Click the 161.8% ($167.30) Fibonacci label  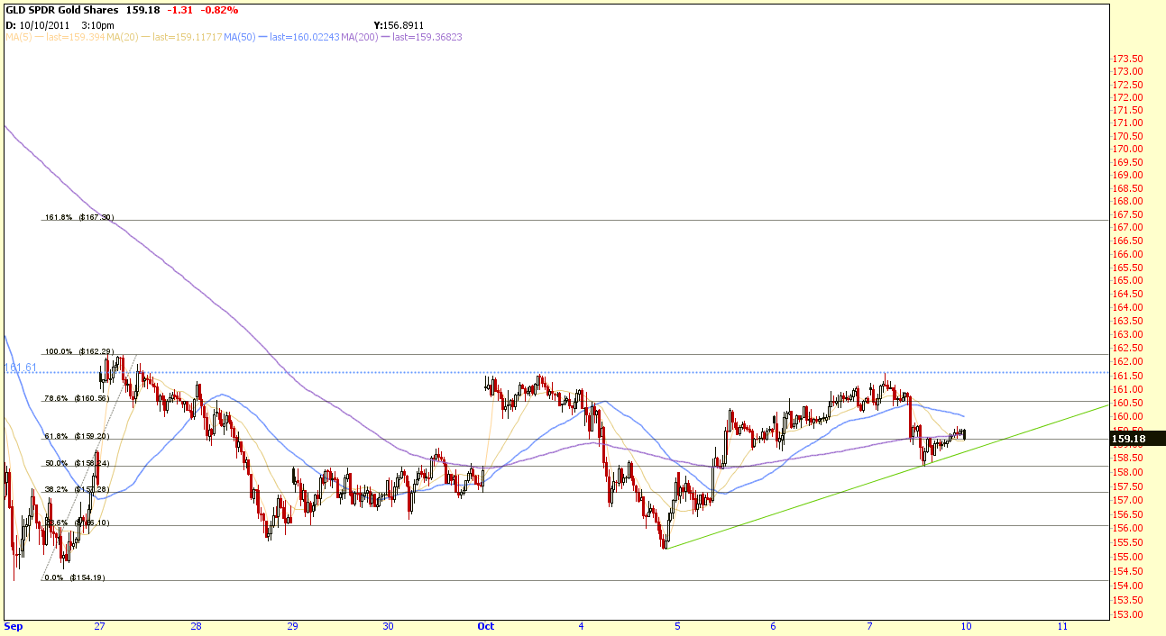[x=80, y=217]
